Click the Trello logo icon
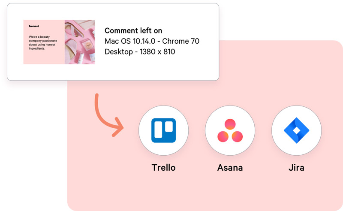 (164, 130)
